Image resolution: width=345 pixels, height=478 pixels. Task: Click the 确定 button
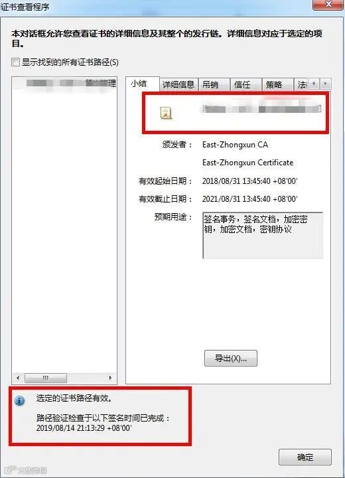305,457
